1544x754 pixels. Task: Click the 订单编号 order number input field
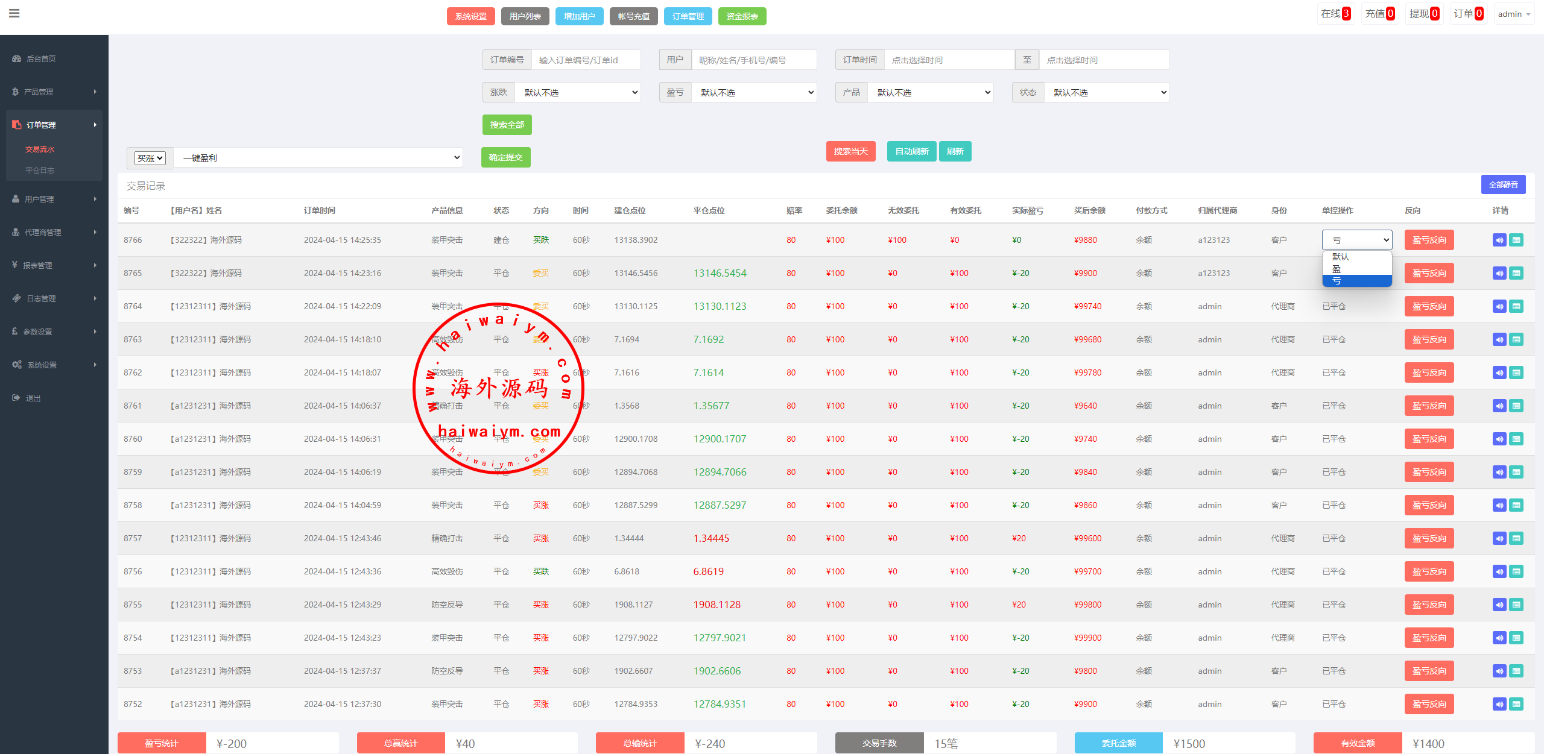click(585, 60)
